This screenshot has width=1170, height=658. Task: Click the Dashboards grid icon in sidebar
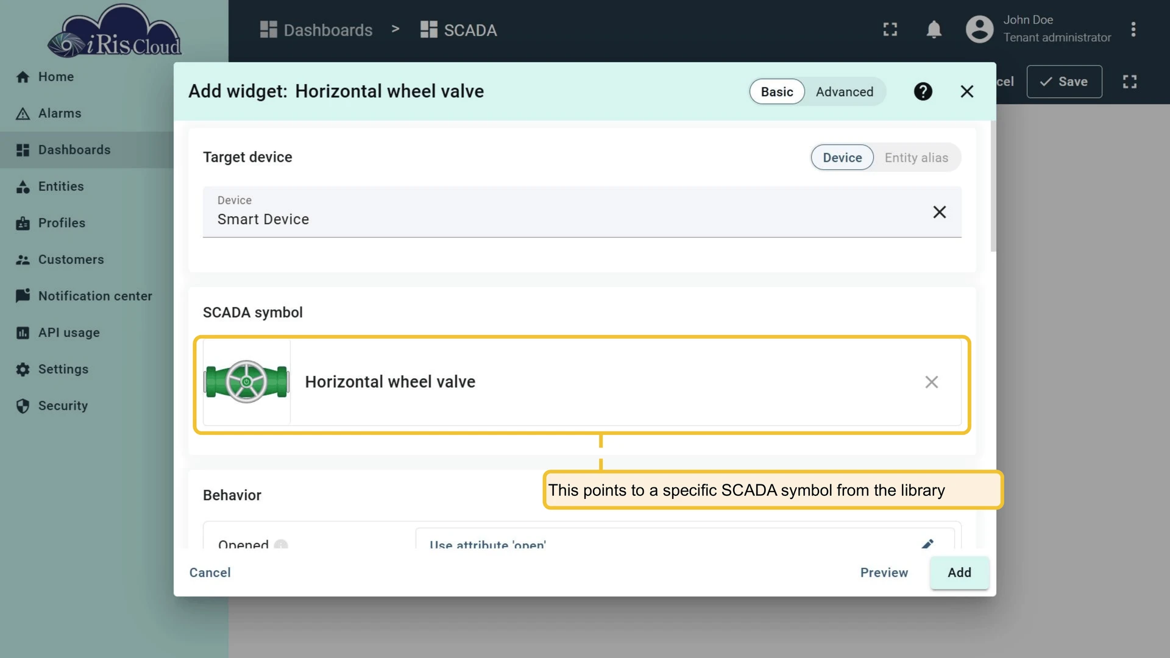tap(23, 150)
